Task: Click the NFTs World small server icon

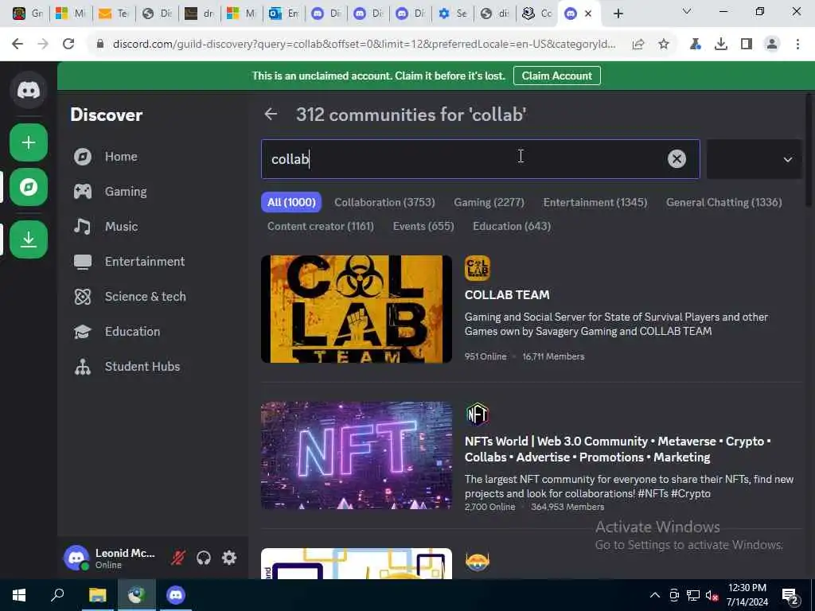Action: pyautogui.click(x=478, y=414)
